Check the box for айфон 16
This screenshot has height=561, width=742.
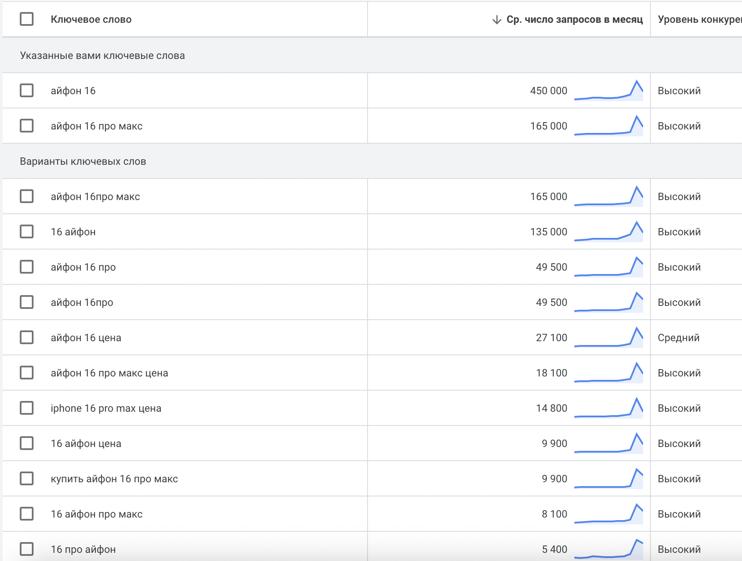[x=27, y=90]
